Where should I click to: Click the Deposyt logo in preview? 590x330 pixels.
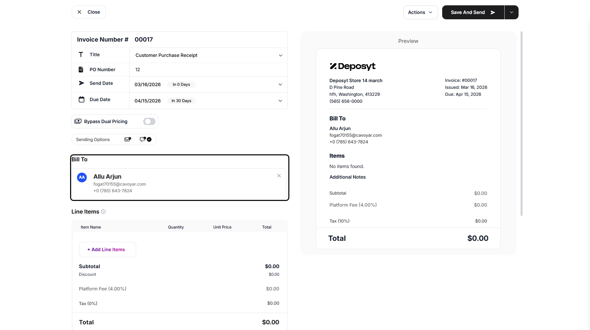coord(352,66)
